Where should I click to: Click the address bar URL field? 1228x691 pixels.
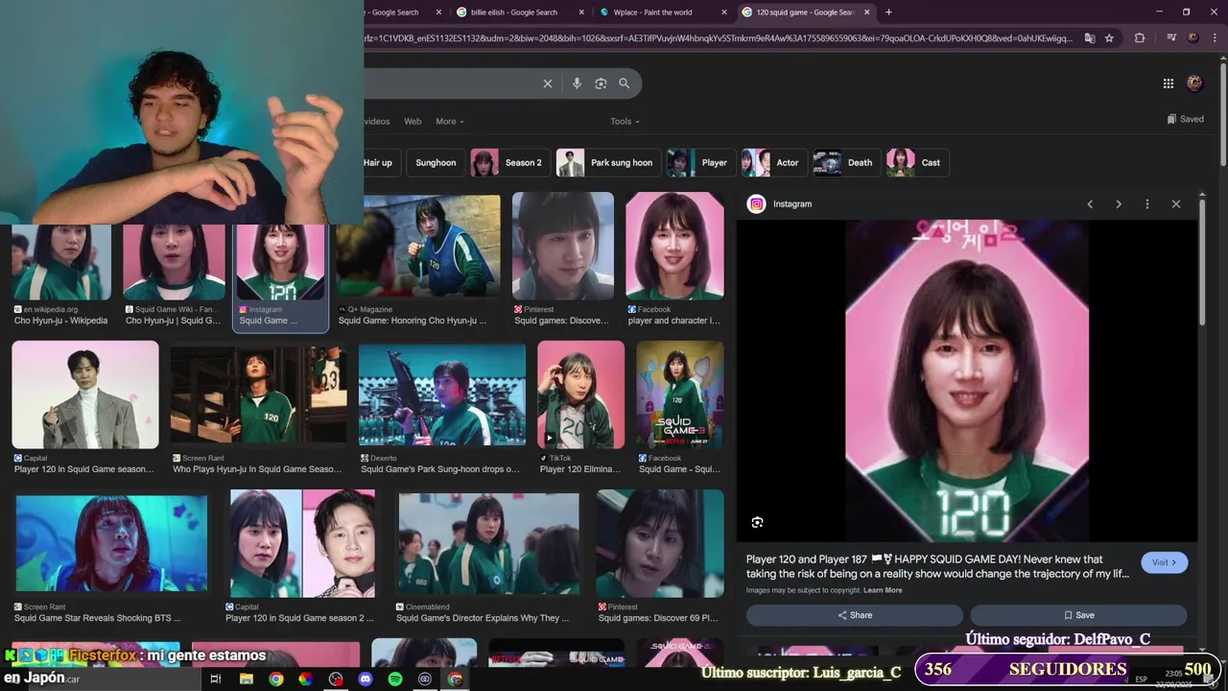tap(720, 38)
